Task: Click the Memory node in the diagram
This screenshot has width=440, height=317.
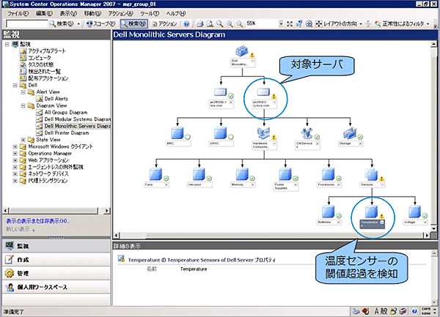Action: (241, 174)
